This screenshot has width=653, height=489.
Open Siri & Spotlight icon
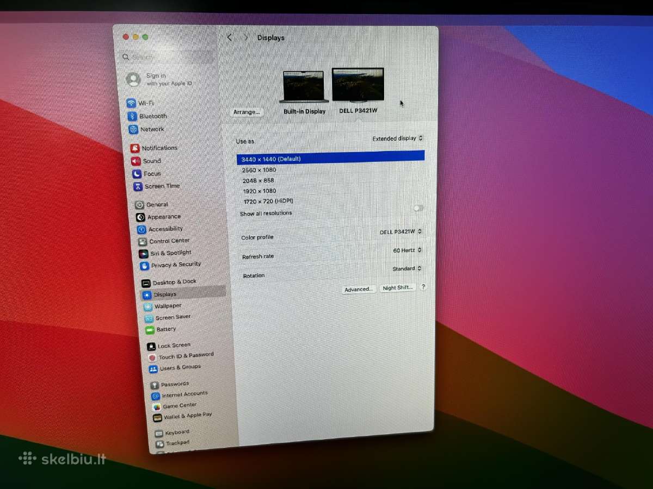tap(143, 254)
